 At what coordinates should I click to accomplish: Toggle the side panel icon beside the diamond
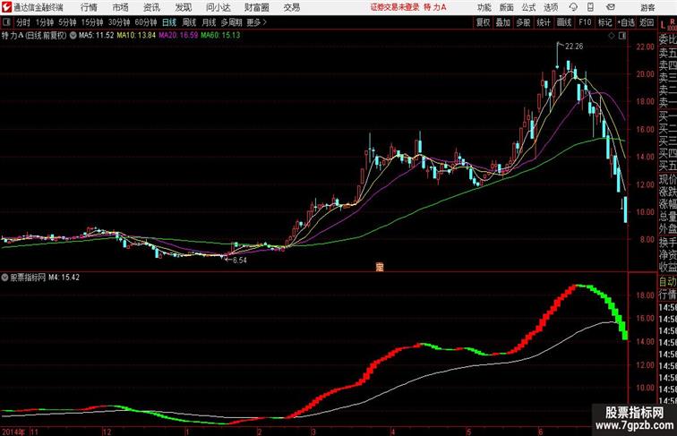(622, 36)
